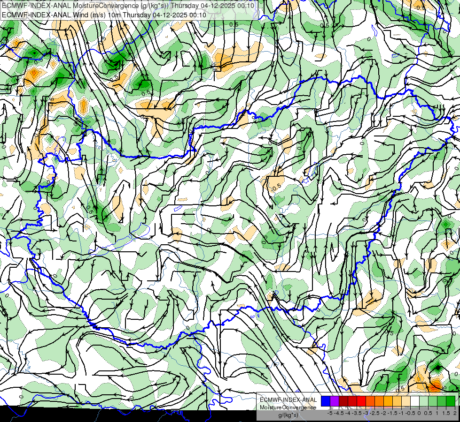Select the dark red swatch between -4.5 and -4

tap(343, 401)
